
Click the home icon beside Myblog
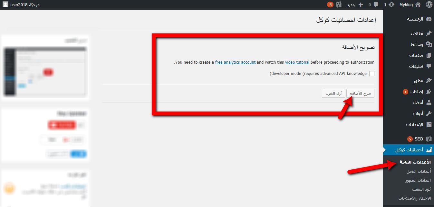click(x=418, y=5)
